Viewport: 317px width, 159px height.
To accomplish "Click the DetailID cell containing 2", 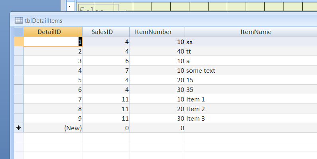I will click(53, 51).
